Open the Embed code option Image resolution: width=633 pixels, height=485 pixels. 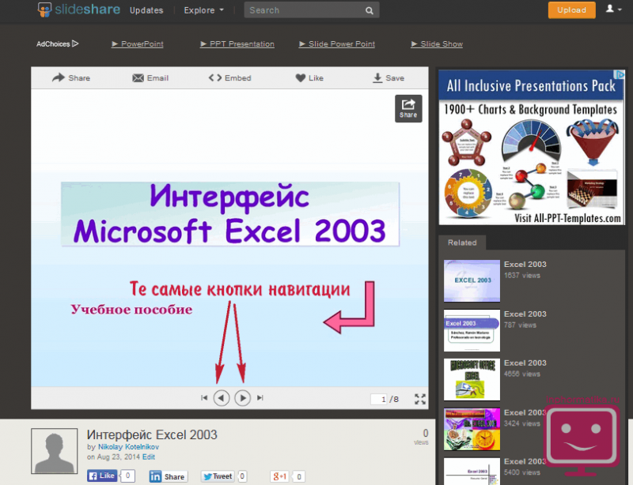pyautogui.click(x=229, y=78)
